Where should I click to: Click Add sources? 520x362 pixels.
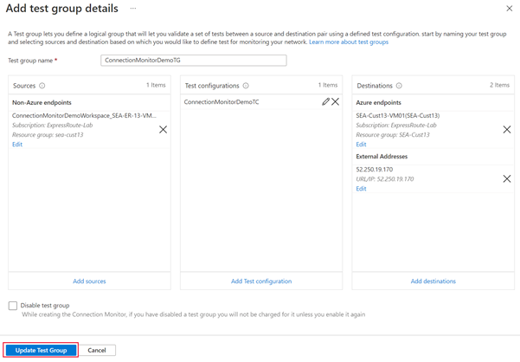pyautogui.click(x=89, y=281)
